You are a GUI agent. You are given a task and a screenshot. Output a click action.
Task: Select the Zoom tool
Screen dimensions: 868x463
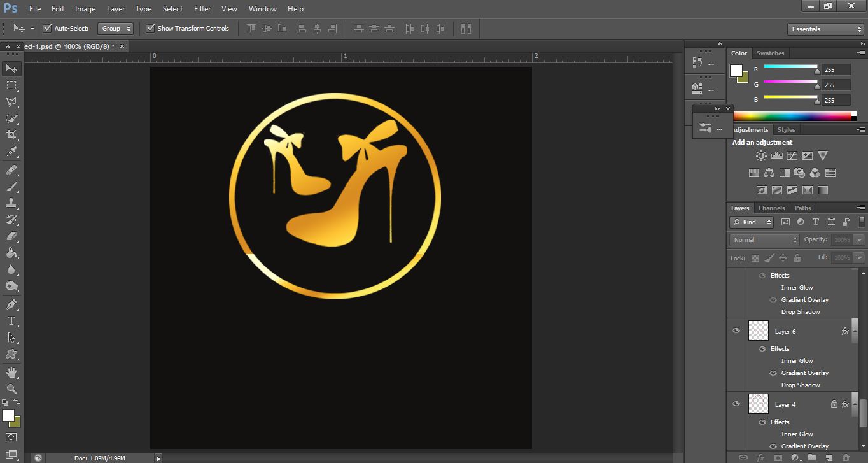coord(11,388)
